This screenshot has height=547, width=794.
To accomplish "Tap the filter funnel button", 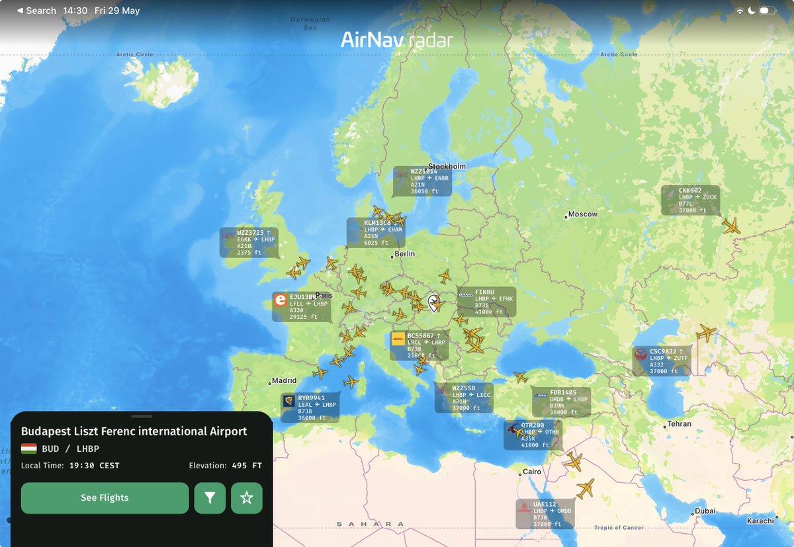I will tap(210, 498).
